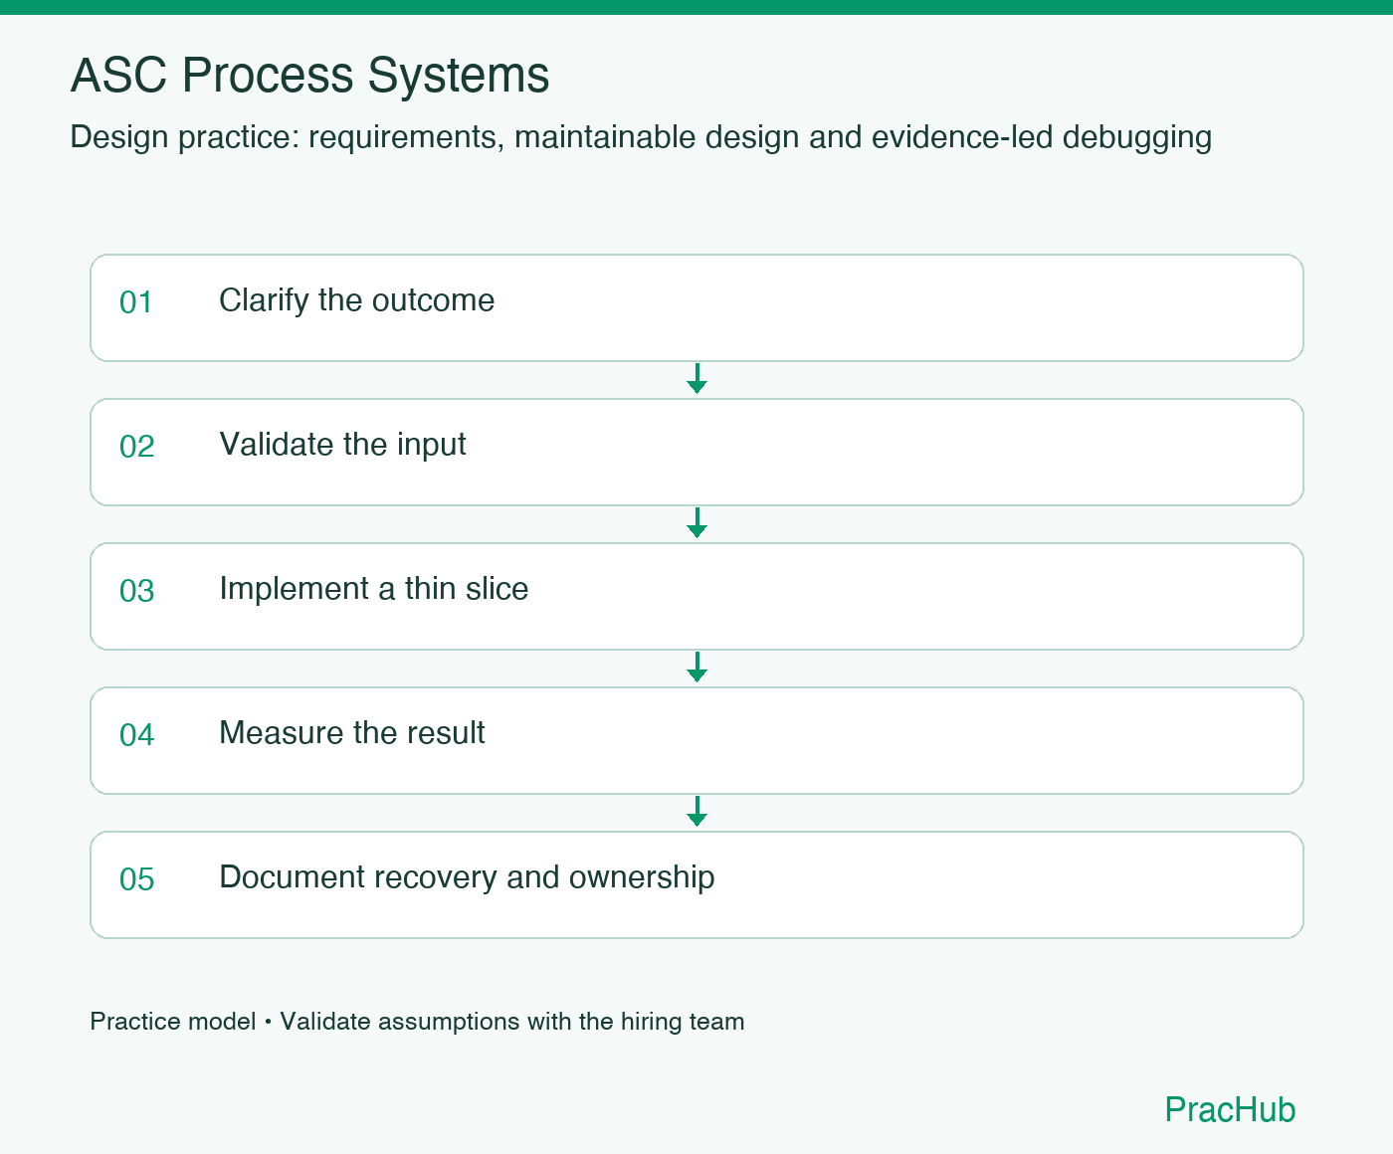1393x1154 pixels.
Task: Click step number 04
Action: 136,735
